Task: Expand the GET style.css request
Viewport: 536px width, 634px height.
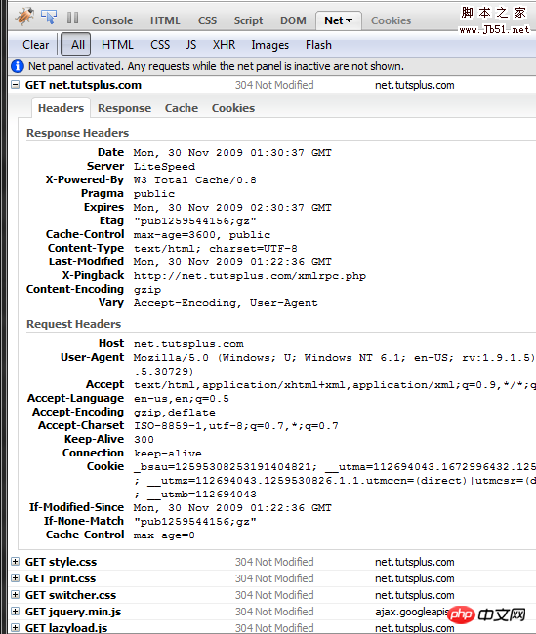Action: tap(16, 561)
